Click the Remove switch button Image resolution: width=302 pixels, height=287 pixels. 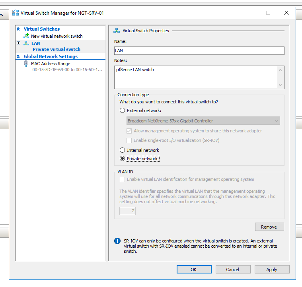tap(269, 227)
